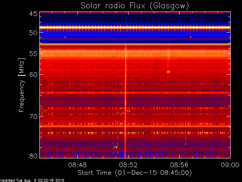Click the 80 frequency tick label
Screen dimensions: 242x182
point(33,156)
